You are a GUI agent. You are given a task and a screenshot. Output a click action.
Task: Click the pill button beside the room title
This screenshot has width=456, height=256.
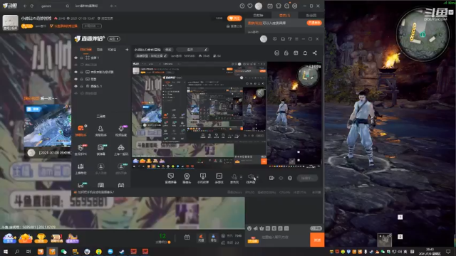click(168, 50)
